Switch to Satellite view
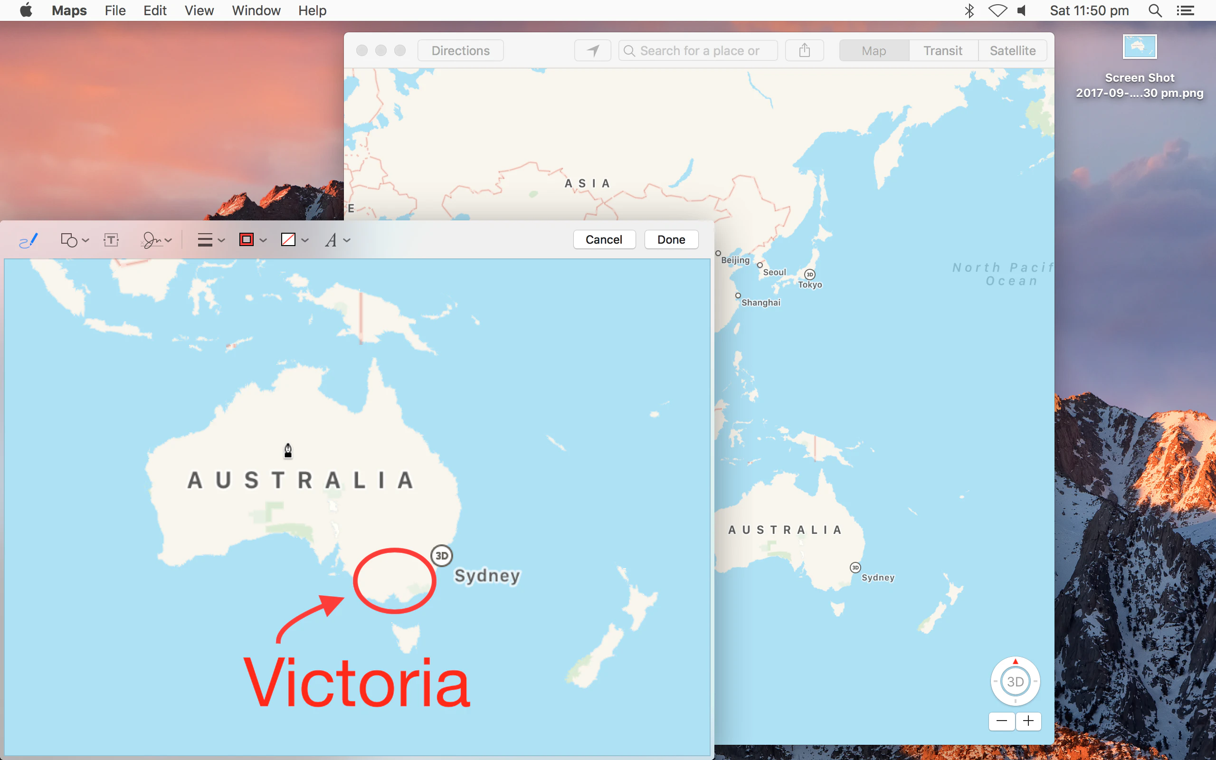Screen dimensions: 1216x760 [1013, 51]
